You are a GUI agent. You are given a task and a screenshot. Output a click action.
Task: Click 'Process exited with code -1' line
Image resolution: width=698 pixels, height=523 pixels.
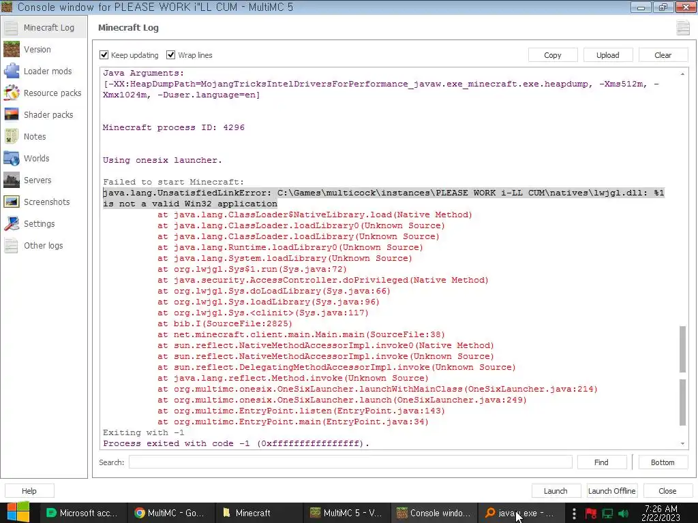tap(236, 443)
